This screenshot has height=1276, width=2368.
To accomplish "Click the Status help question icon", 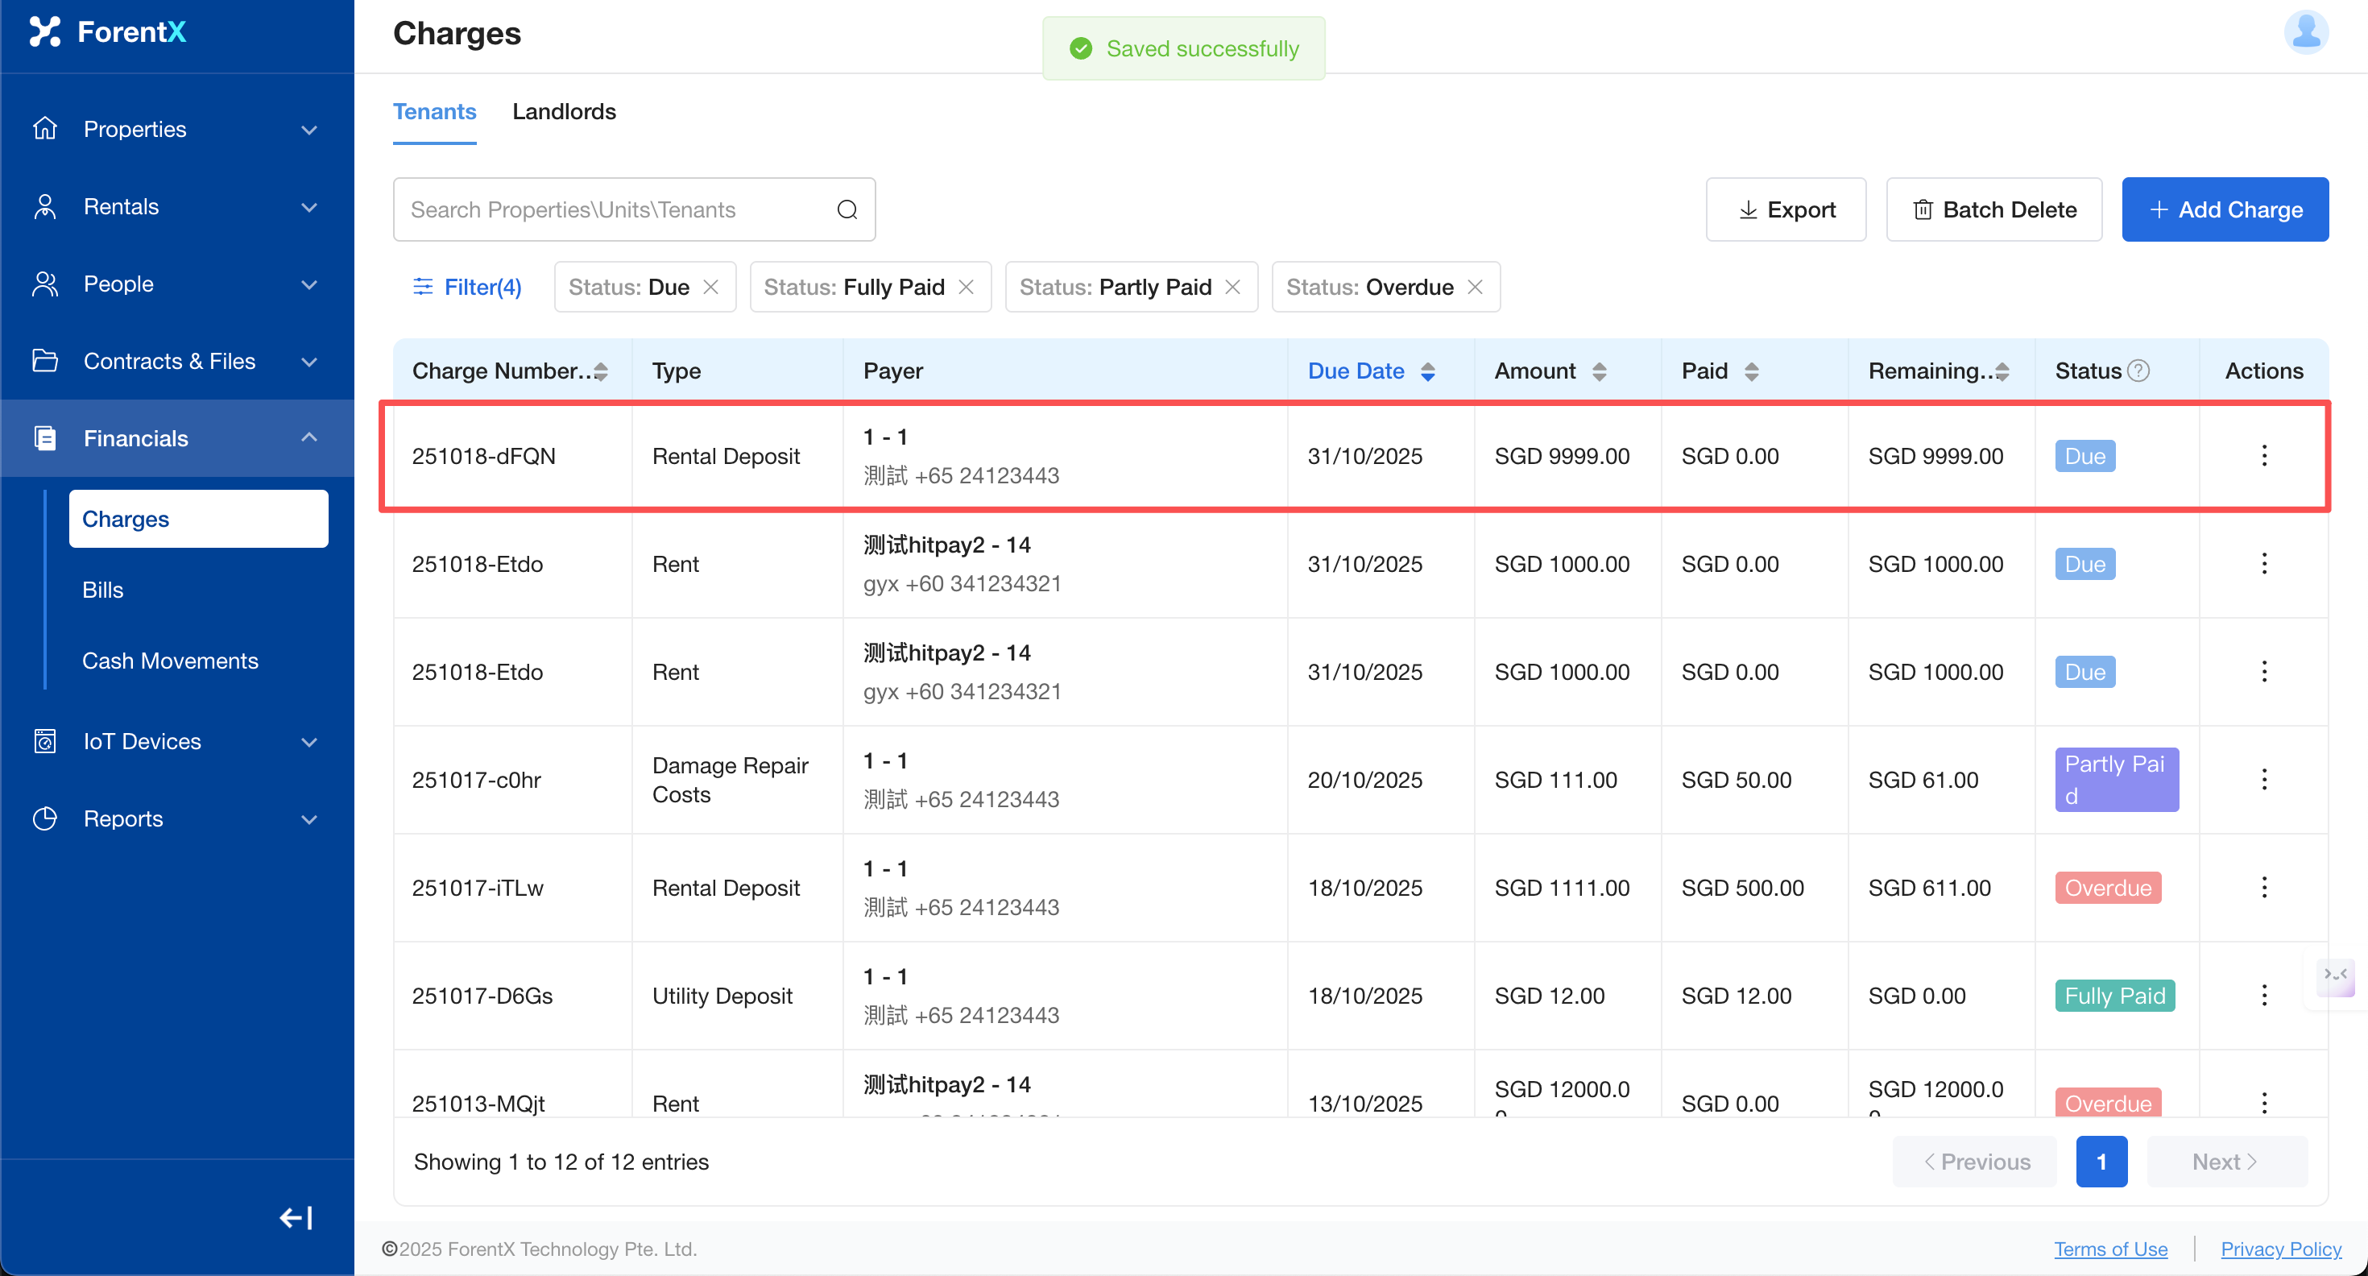I will coord(2139,371).
